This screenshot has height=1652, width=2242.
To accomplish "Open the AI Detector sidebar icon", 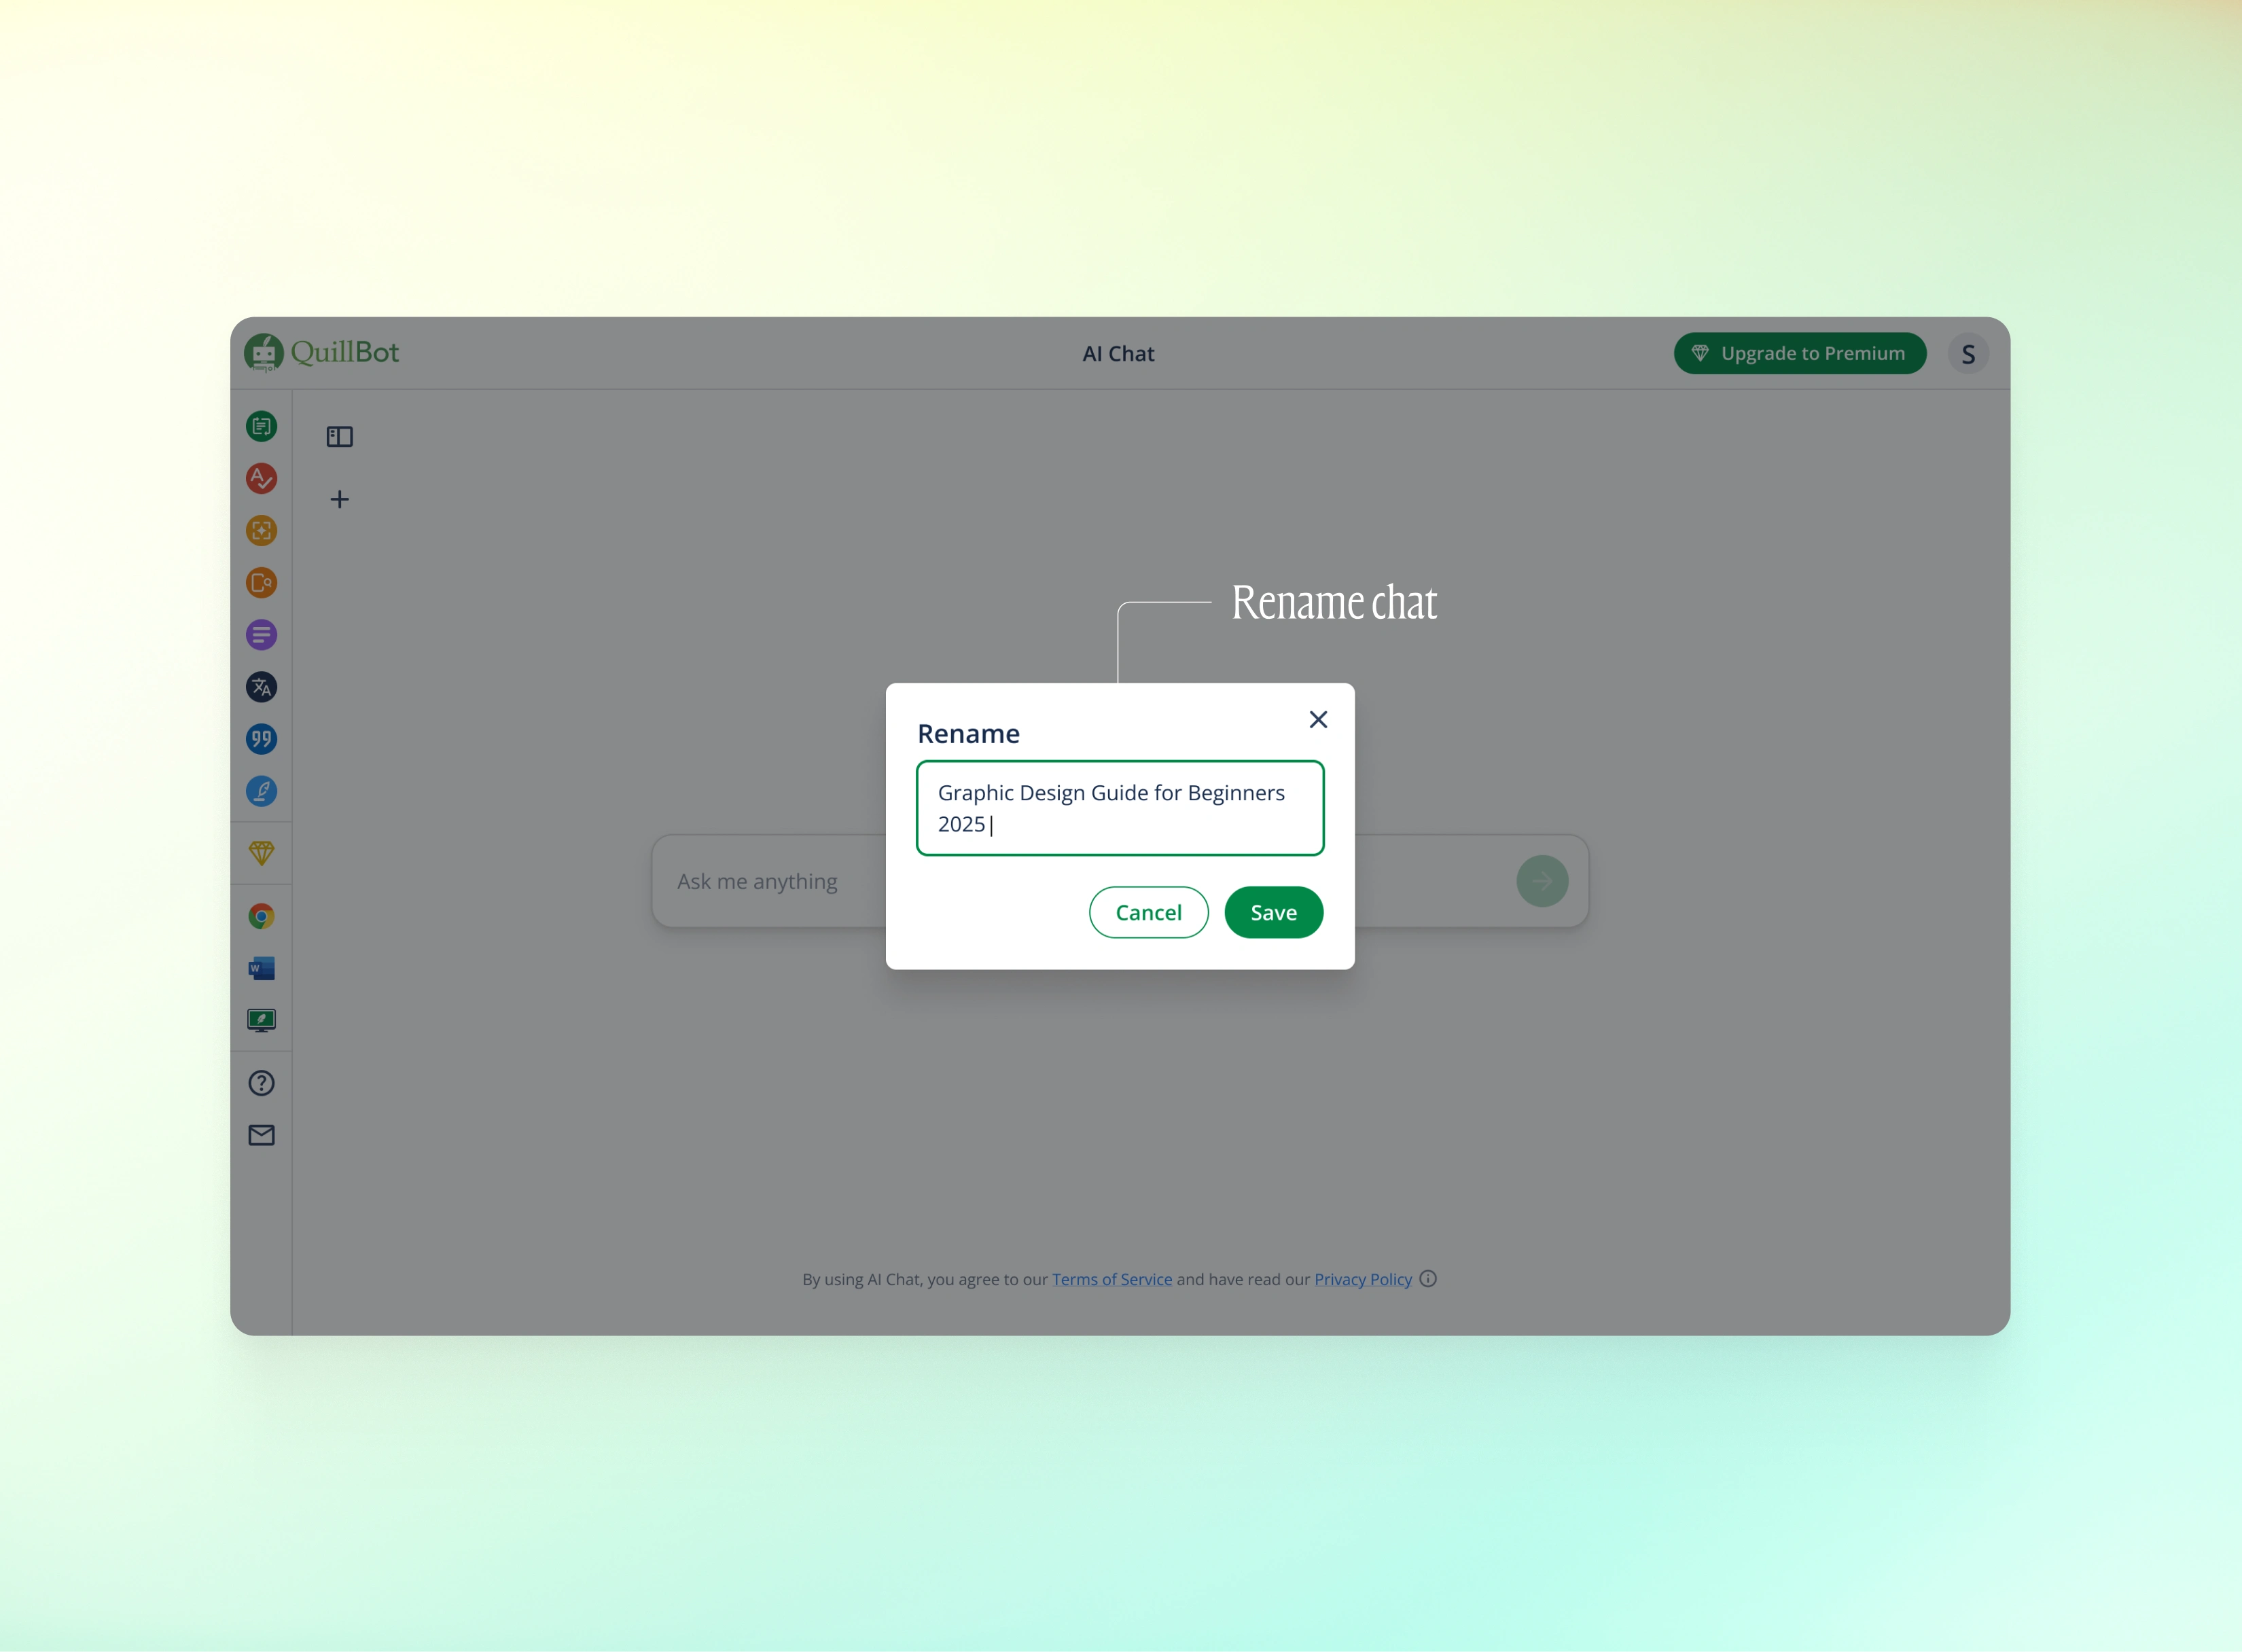I will click(261, 531).
